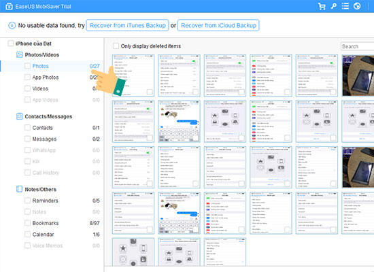Image resolution: width=374 pixels, height=272 pixels.
Task: Select the Photos/Videos group label
Action: point(42,55)
